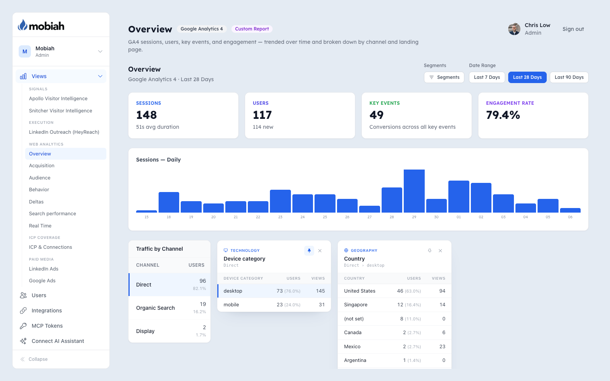The image size is (610, 381).
Task: Click the Mobiah flame logo
Action: 23,25
